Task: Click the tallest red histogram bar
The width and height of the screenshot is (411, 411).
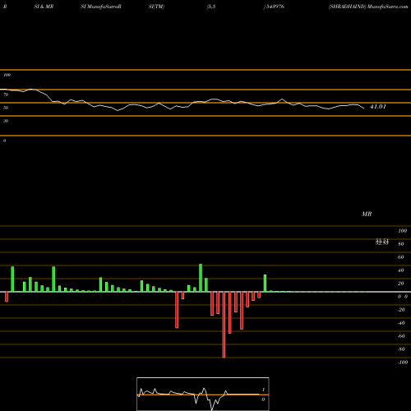Action: tap(224, 325)
